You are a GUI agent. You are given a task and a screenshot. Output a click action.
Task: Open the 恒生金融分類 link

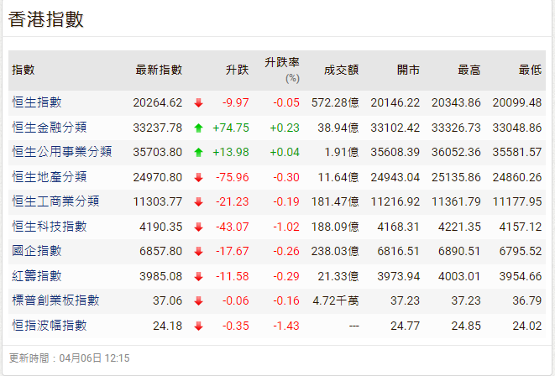click(50, 128)
